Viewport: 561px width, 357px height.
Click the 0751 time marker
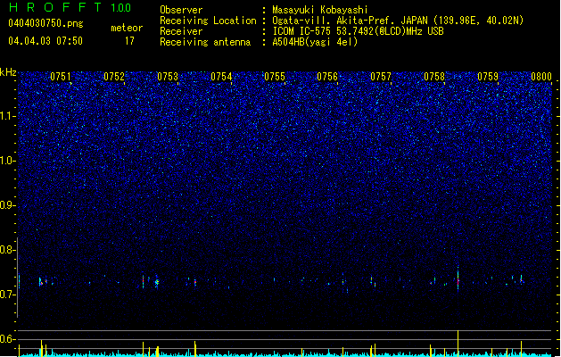pos(61,77)
